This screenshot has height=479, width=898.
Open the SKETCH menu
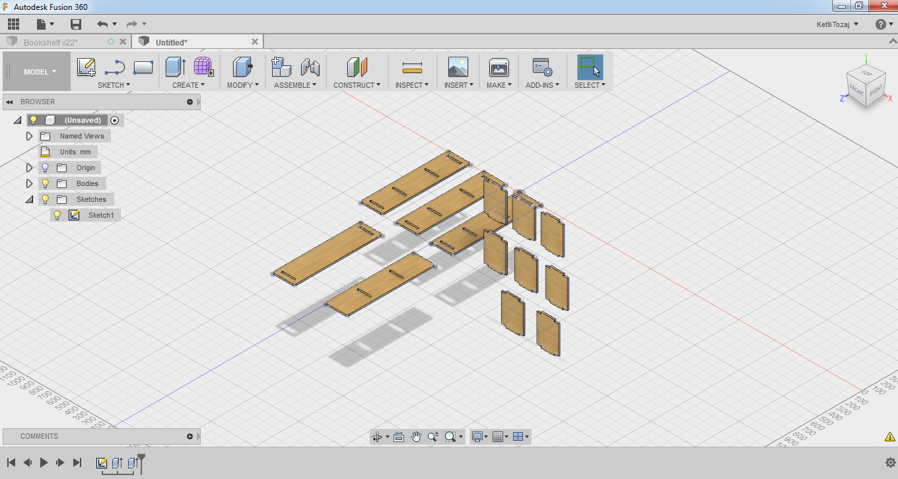point(114,85)
